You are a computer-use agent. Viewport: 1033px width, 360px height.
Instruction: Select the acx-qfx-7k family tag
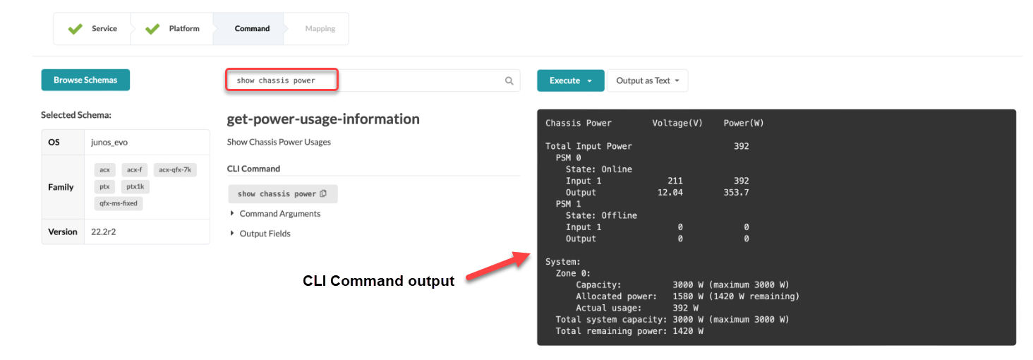click(x=174, y=170)
